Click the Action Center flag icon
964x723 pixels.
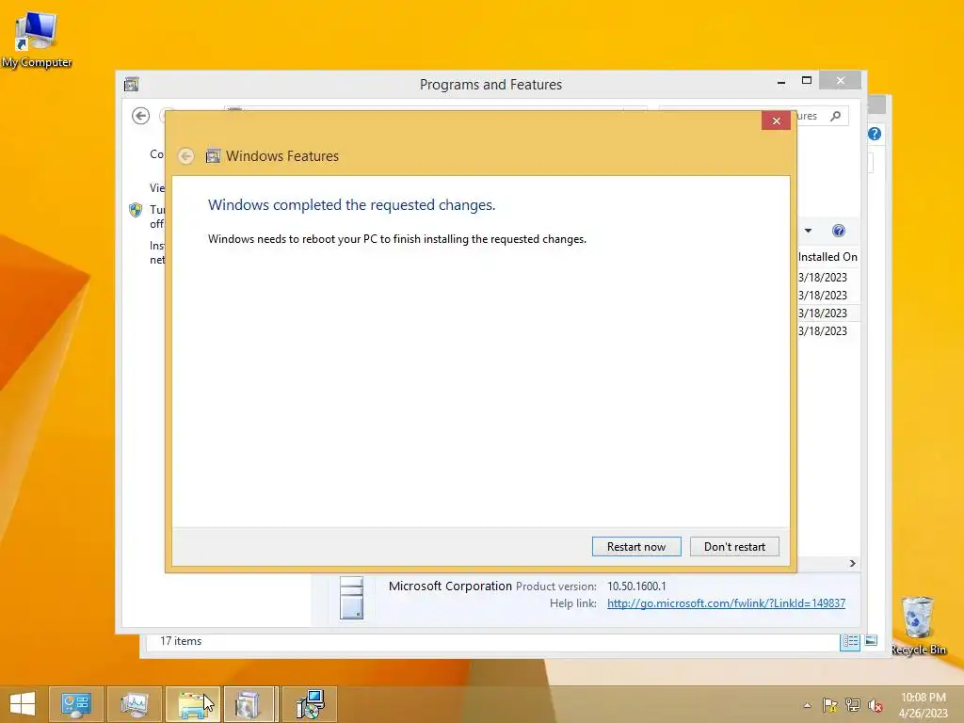click(830, 705)
